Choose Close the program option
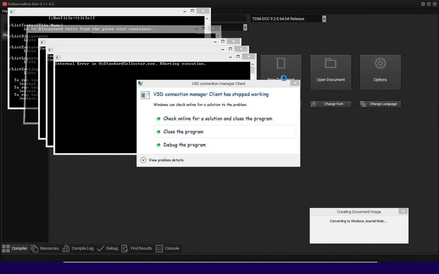439x274 pixels. click(225, 132)
